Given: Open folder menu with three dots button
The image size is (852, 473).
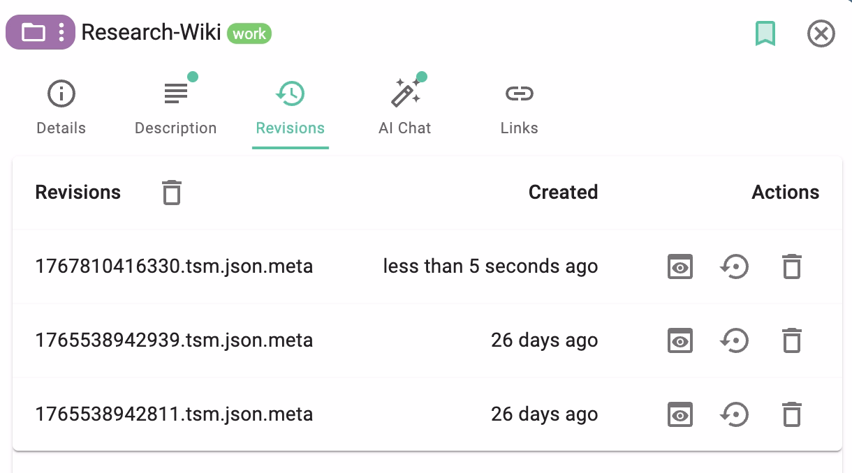Looking at the screenshot, I should 61,33.
